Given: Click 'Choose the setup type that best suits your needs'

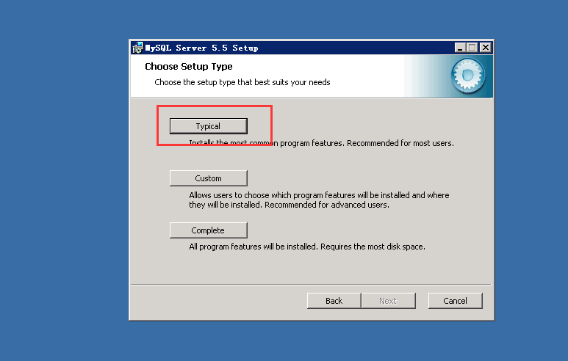Looking at the screenshot, I should click(x=242, y=82).
